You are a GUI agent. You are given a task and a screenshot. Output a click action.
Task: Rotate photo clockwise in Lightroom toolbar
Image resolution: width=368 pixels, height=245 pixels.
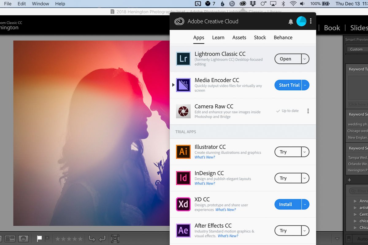pyautogui.click(x=102, y=239)
